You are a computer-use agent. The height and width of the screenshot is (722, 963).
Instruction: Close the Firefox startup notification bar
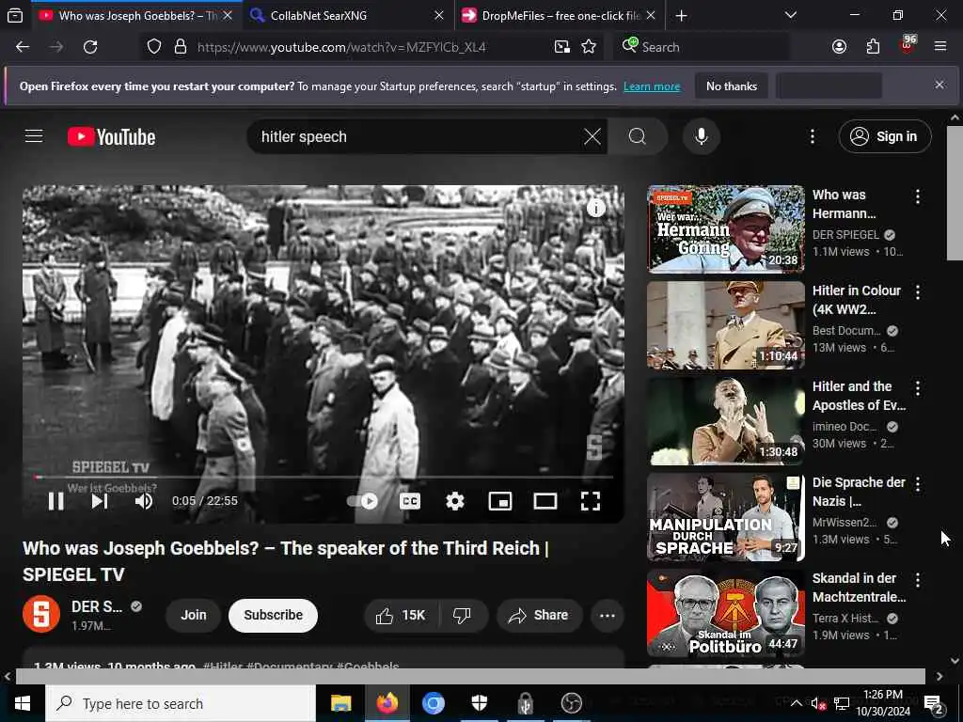939,85
